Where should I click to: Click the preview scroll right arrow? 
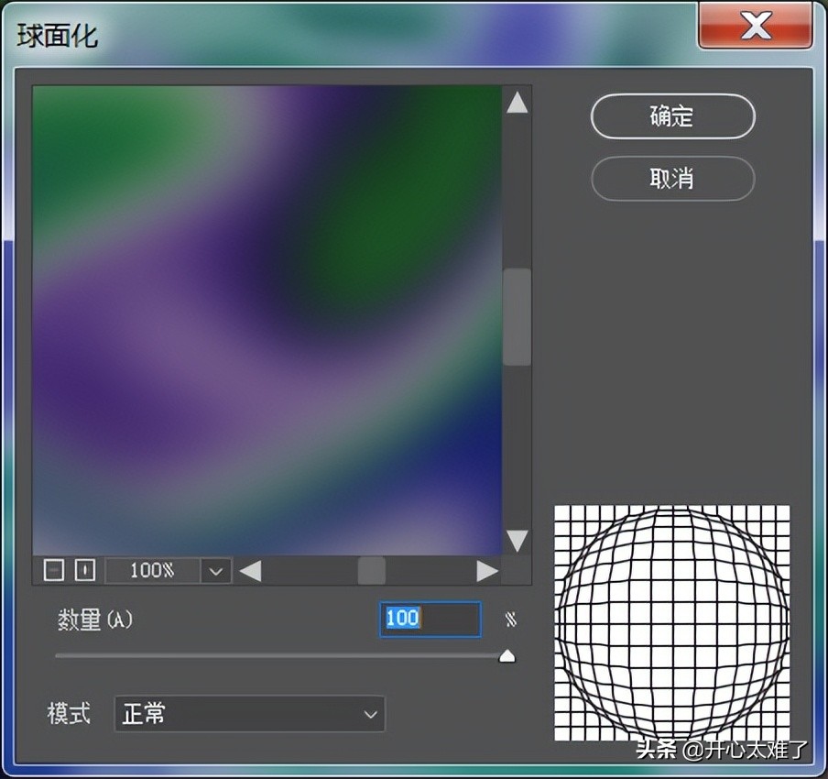487,571
